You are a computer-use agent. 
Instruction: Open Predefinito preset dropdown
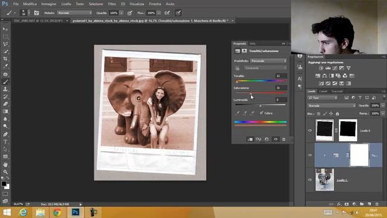268,61
